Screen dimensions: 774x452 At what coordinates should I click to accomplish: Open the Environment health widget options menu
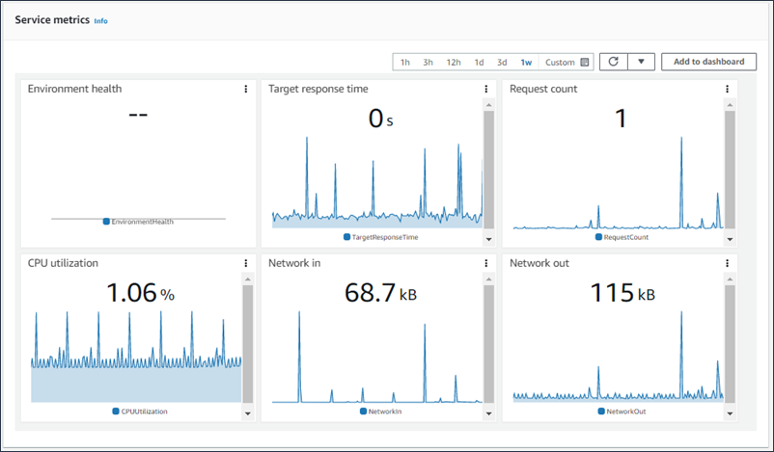[x=246, y=89]
